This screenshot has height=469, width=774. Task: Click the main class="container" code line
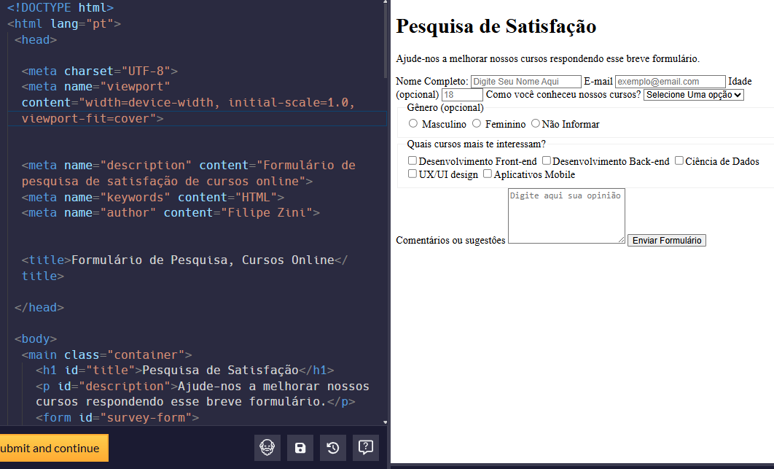coord(106,354)
